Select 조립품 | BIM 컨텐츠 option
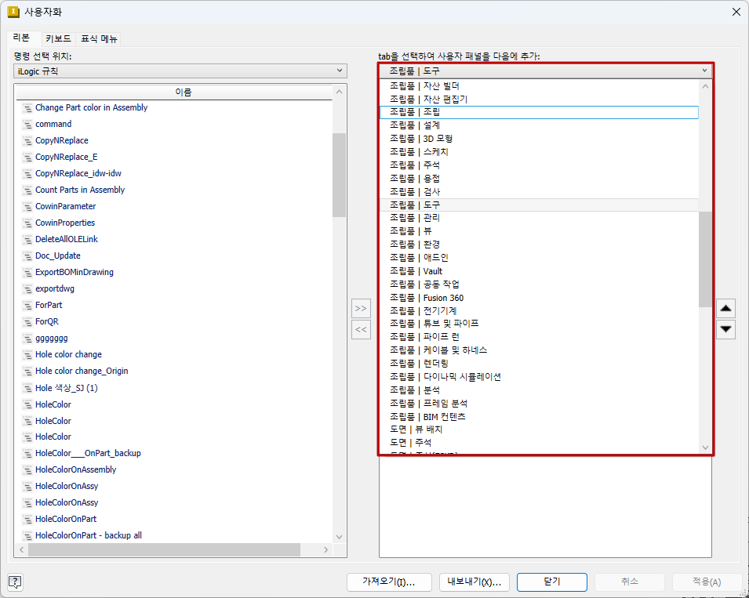Image resolution: width=749 pixels, height=598 pixels. (539, 417)
